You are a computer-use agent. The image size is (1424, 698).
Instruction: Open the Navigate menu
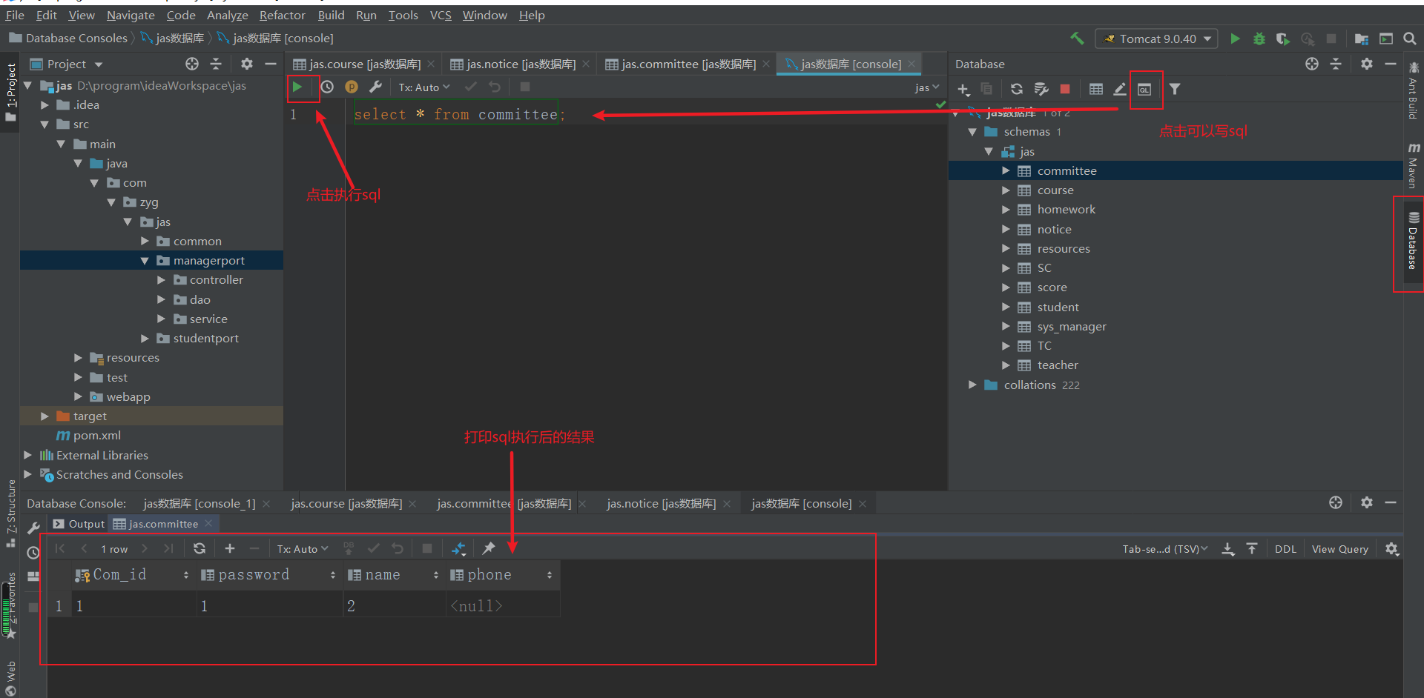tap(131, 15)
